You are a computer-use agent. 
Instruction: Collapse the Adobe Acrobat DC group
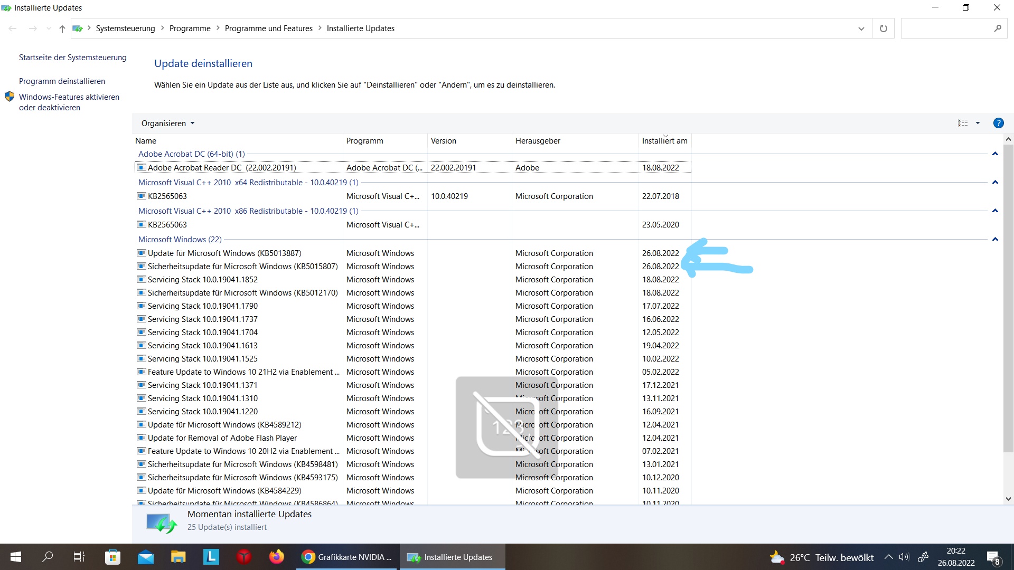point(995,154)
